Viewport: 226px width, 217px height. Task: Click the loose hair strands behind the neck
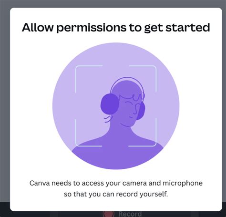[x=107, y=119]
